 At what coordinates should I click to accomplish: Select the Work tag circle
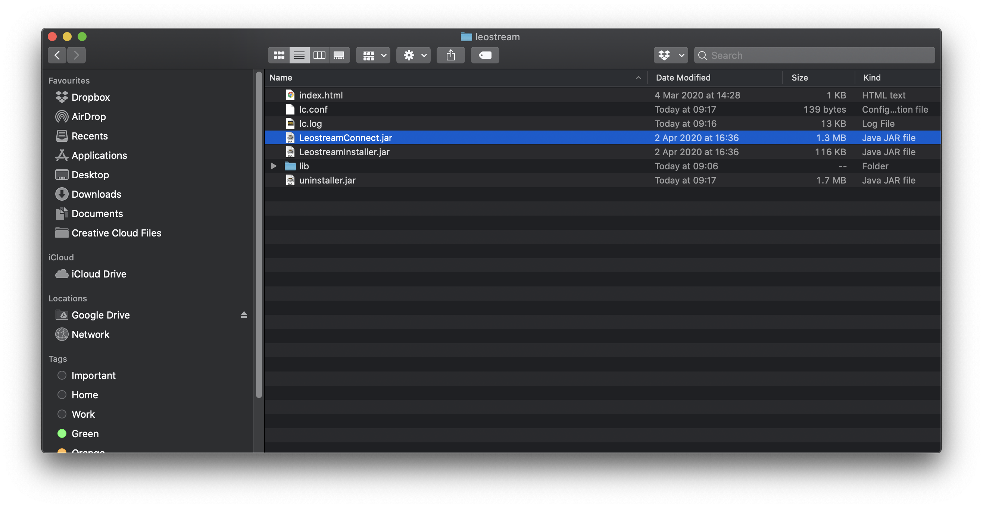pos(62,414)
